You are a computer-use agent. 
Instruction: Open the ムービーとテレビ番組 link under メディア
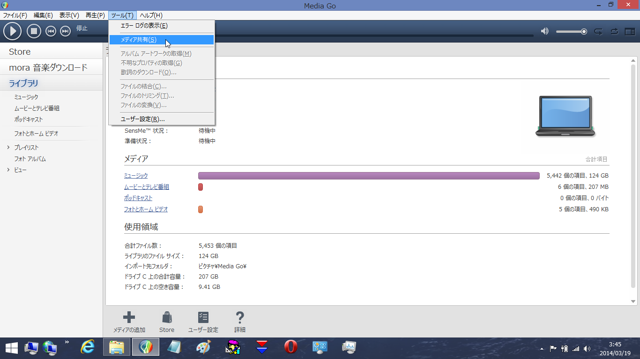147,187
